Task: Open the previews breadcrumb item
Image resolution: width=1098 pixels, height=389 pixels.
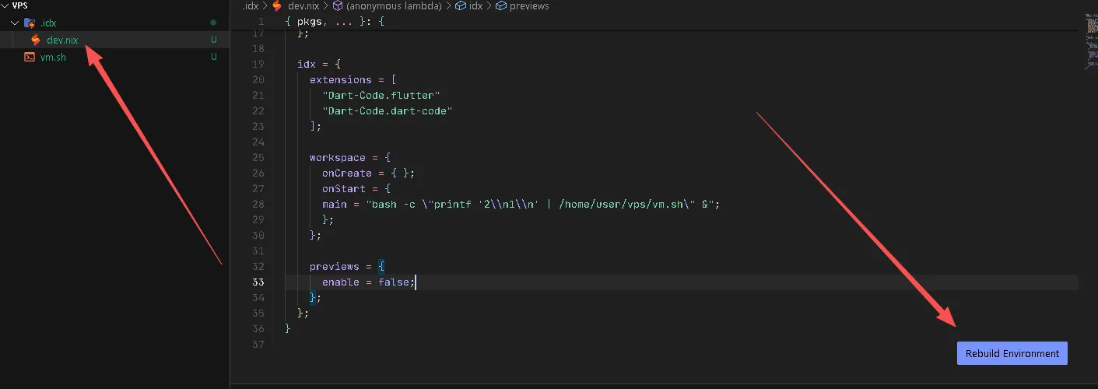Action: [529, 6]
